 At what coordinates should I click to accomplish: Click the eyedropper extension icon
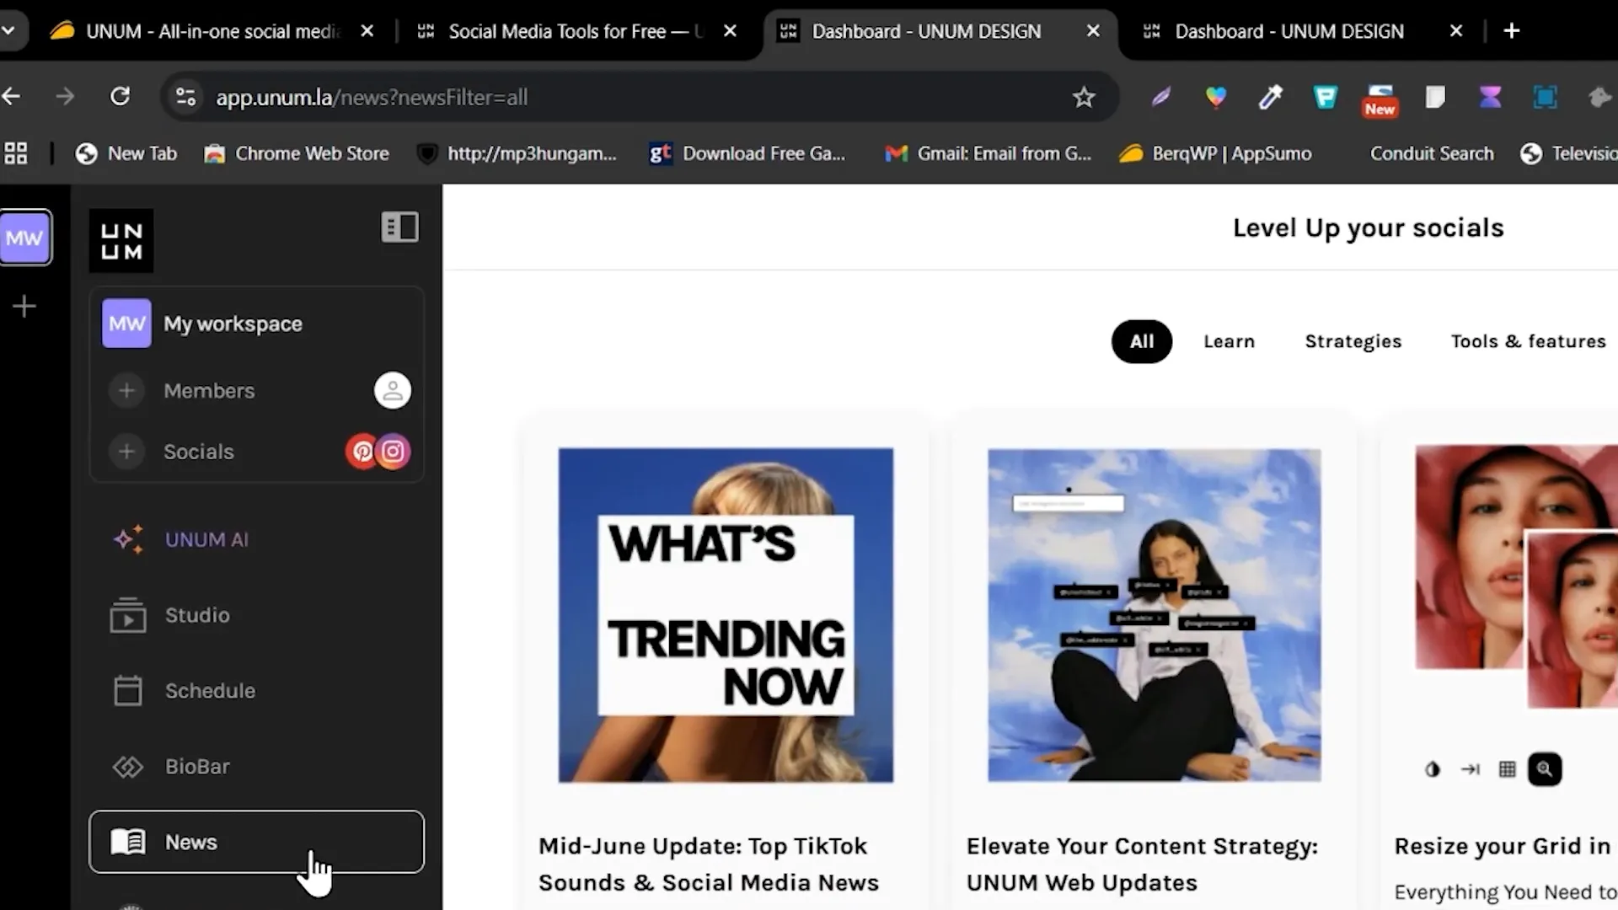point(1270,98)
